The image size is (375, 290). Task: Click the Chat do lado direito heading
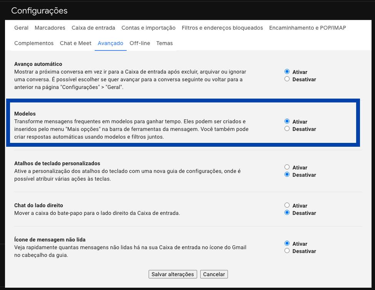pyautogui.click(x=39, y=205)
